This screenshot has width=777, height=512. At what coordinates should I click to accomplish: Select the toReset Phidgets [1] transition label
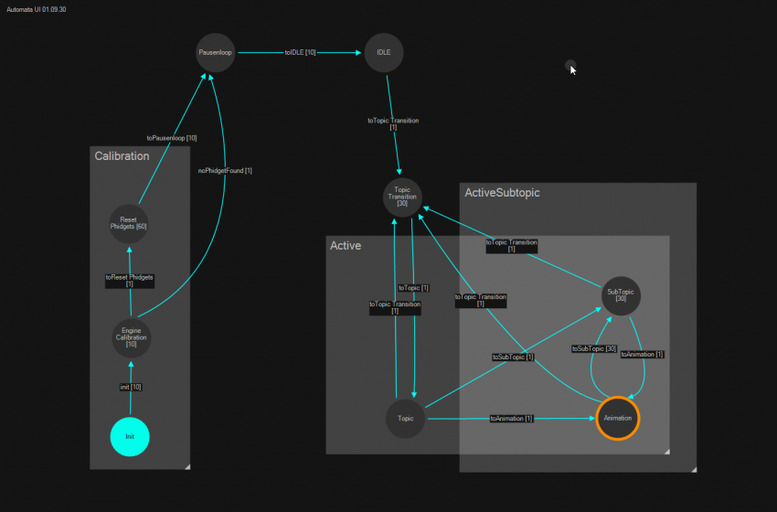pos(129,281)
